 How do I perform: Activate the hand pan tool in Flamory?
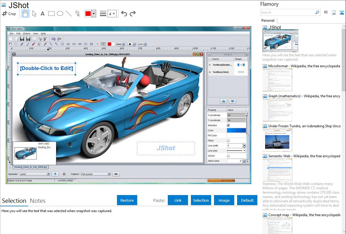25,14
